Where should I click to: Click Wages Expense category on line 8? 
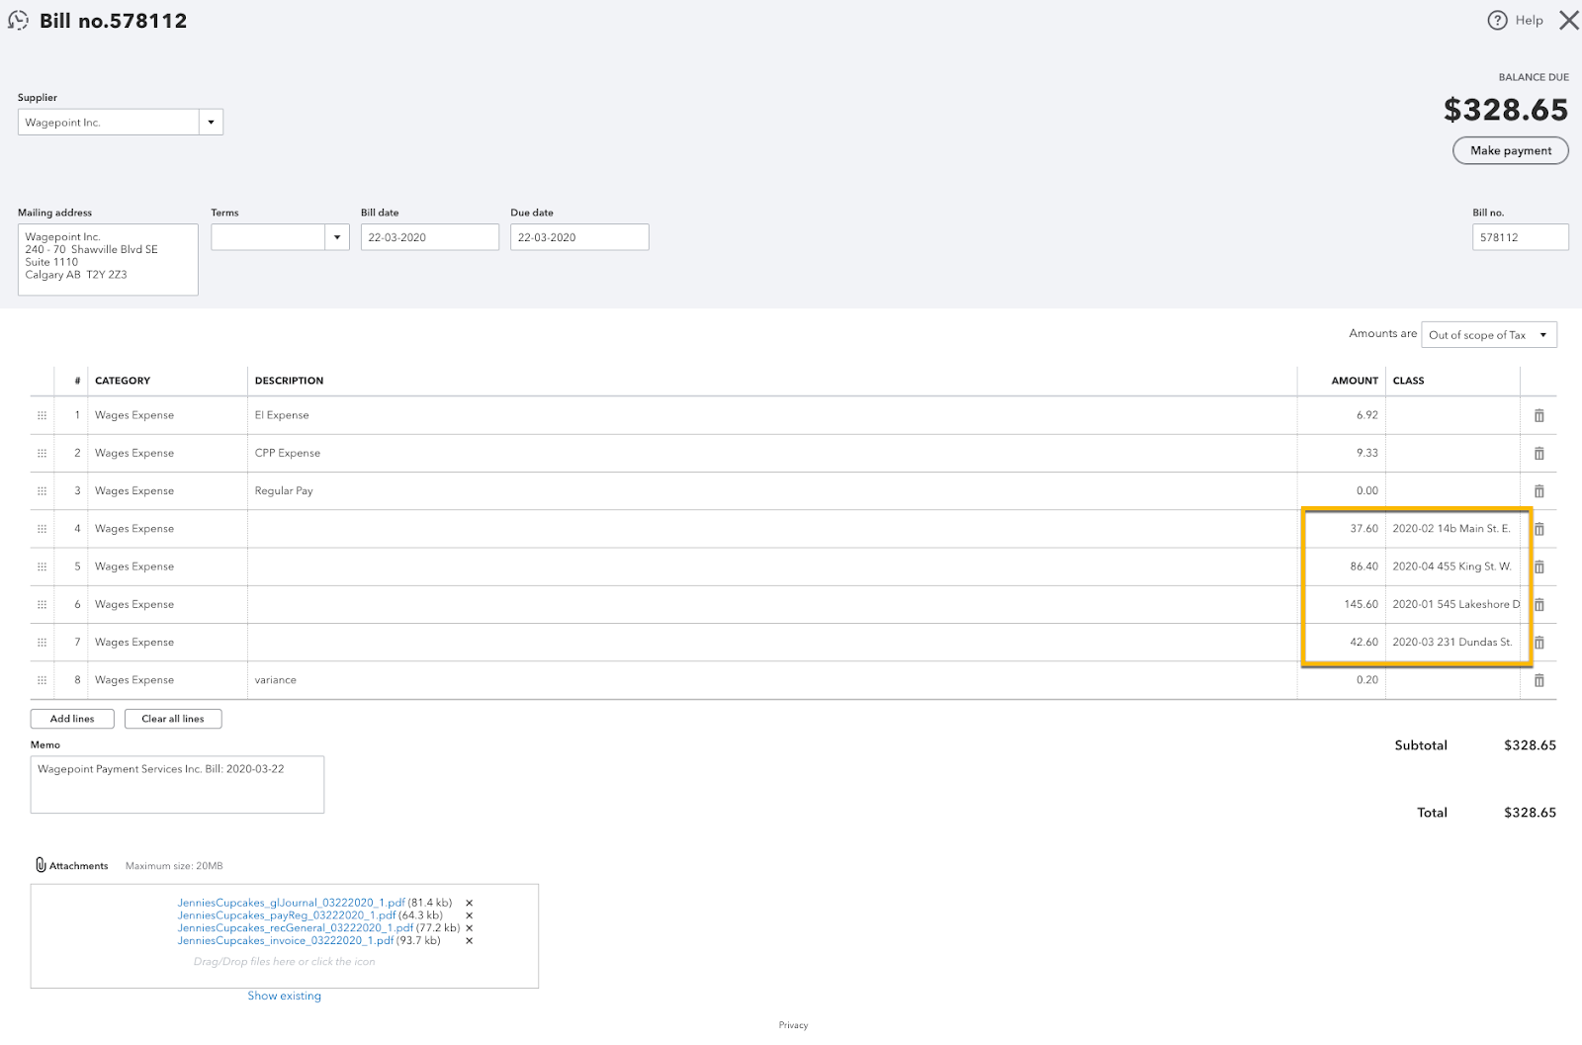click(134, 680)
